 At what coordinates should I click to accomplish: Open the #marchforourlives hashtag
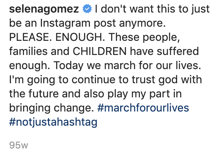coord(143,108)
